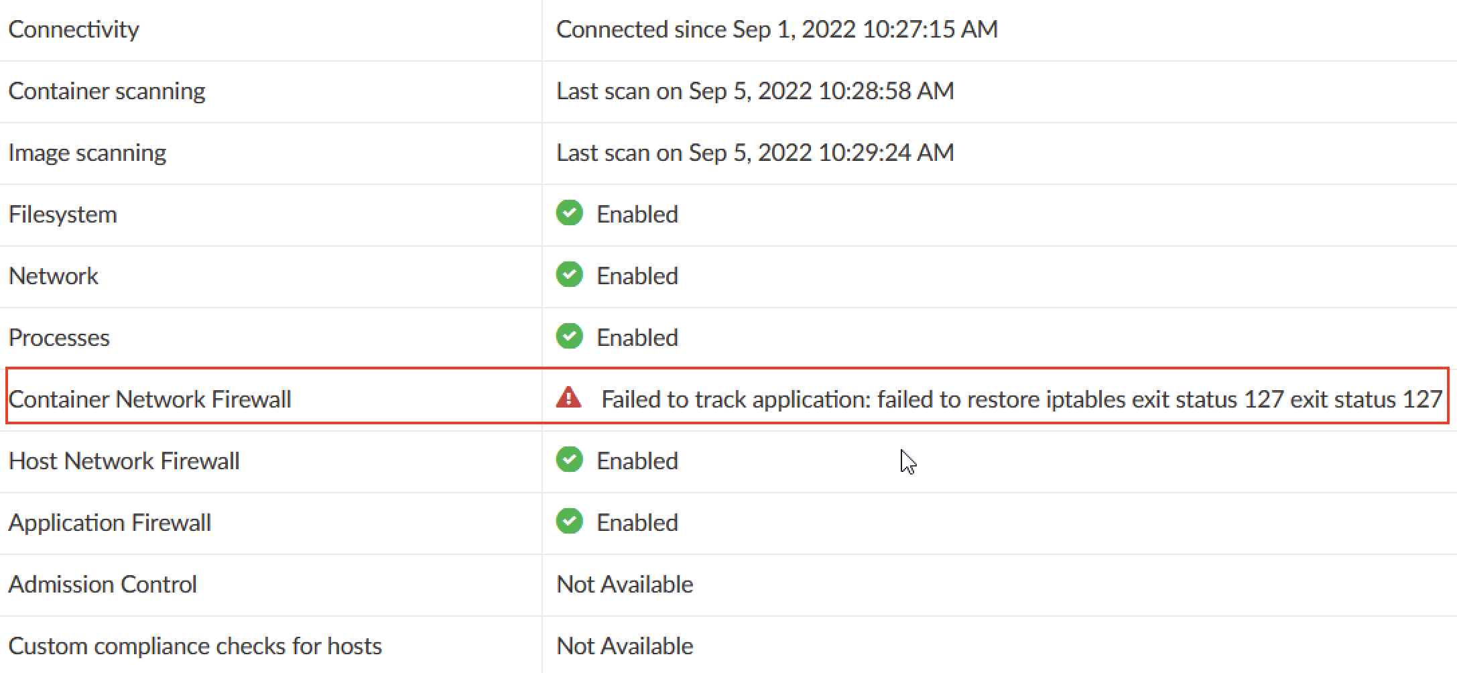Click the red warning triangle icon
Viewport: 1457px width, 673px height.
coord(568,397)
